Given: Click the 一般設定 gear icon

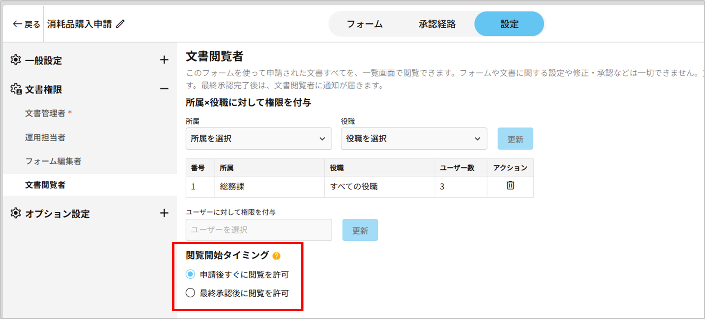Looking at the screenshot, I should pos(15,60).
